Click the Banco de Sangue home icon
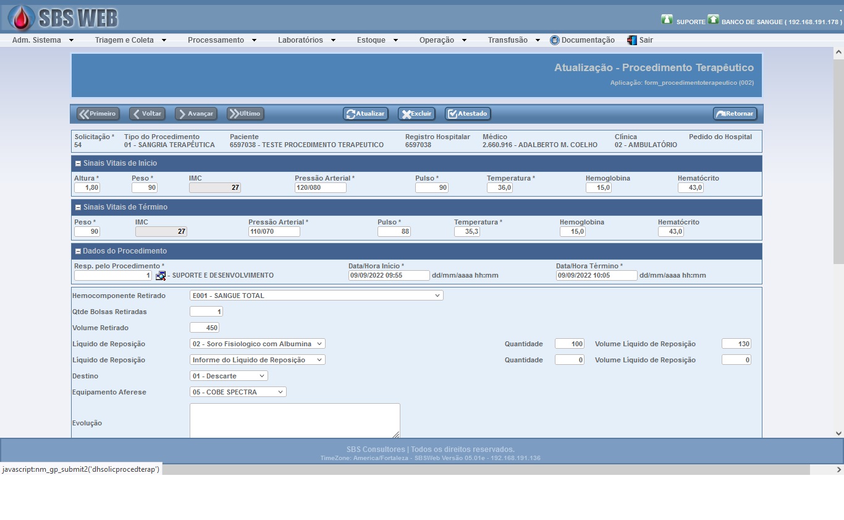 (x=713, y=20)
